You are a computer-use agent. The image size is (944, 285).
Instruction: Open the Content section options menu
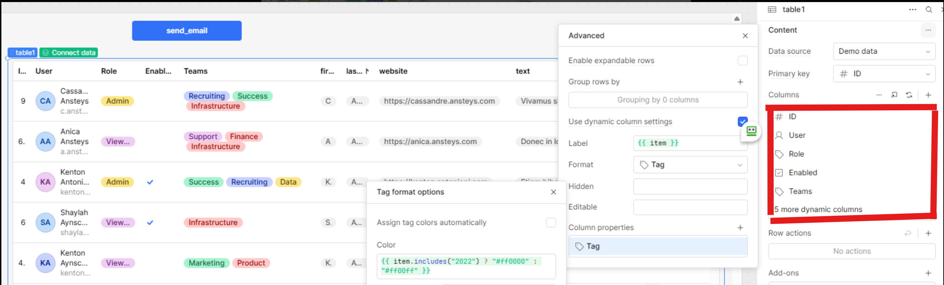pos(928,30)
